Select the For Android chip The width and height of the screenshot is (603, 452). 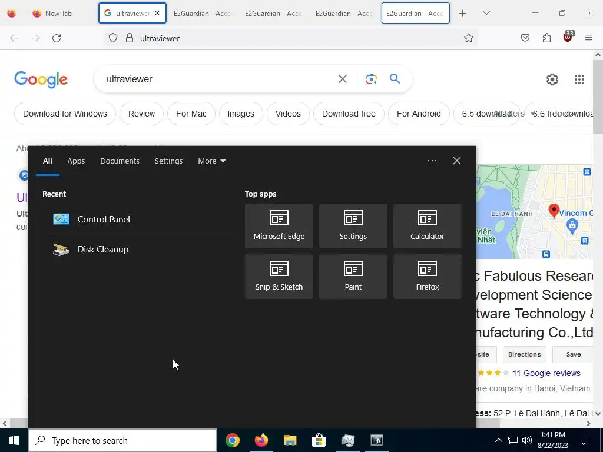click(419, 114)
